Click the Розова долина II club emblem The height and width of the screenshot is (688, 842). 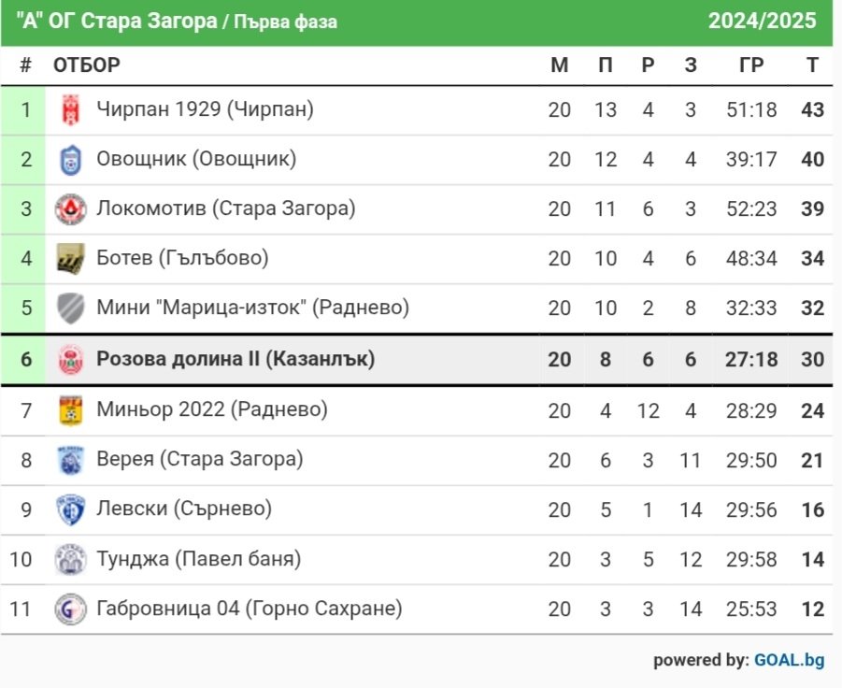(71, 360)
